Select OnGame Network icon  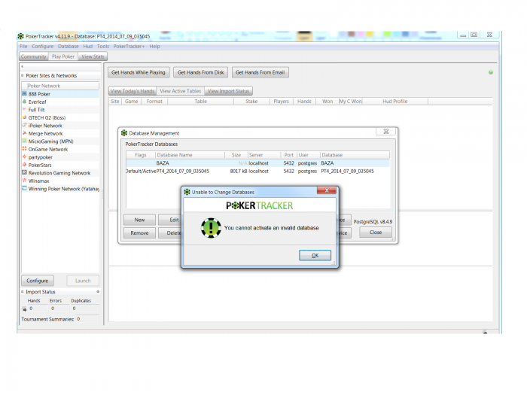pyautogui.click(x=24, y=149)
